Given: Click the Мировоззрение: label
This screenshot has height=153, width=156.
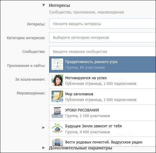Looking at the screenshot, I should click(31, 93).
